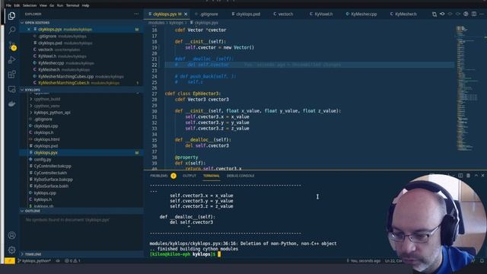Click Explorer panel more actions ellipsis
The width and height of the screenshot is (487, 274).
click(x=136, y=14)
